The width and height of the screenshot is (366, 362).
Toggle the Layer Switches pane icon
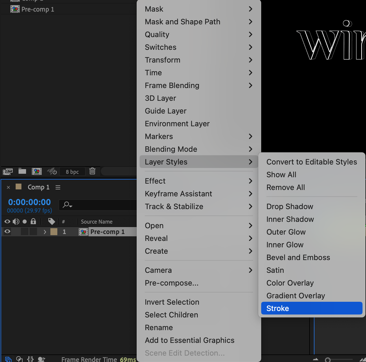tap(8, 359)
